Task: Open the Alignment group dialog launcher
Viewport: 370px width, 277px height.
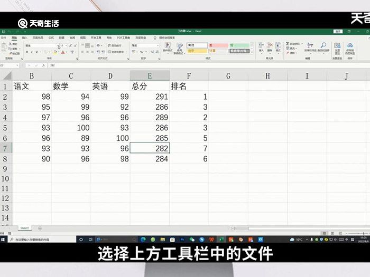Action: point(128,59)
